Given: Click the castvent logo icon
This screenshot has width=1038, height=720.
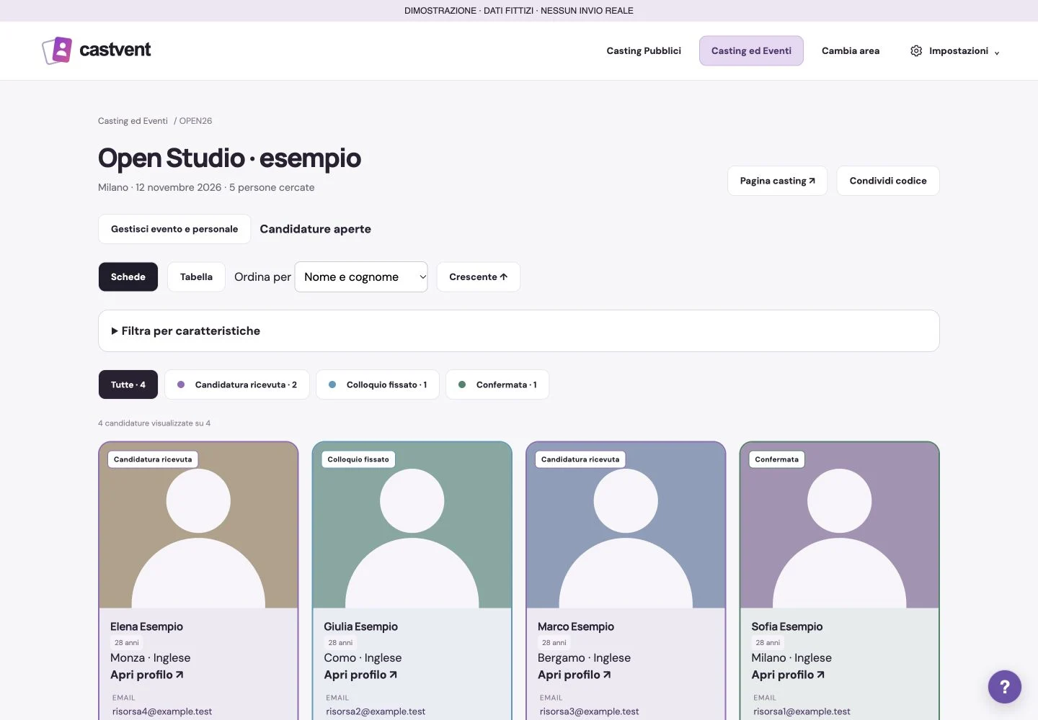Looking at the screenshot, I should point(57,50).
